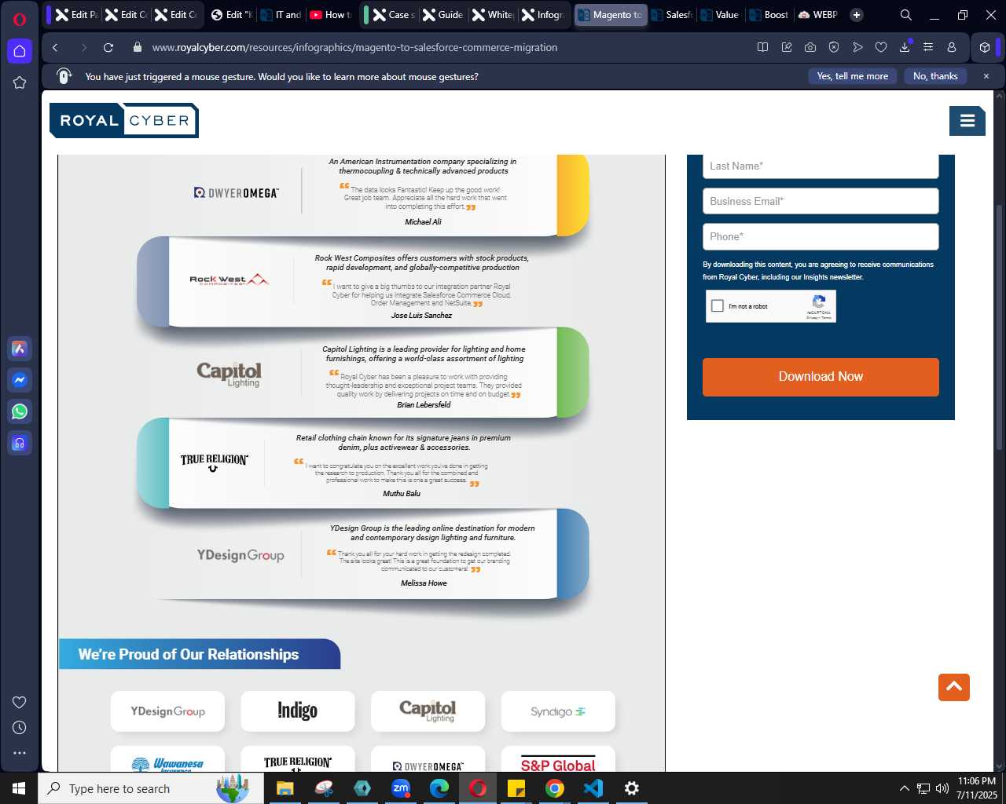The image size is (1006, 804).
Task: Open the Opera main menu logo
Action: point(20,19)
